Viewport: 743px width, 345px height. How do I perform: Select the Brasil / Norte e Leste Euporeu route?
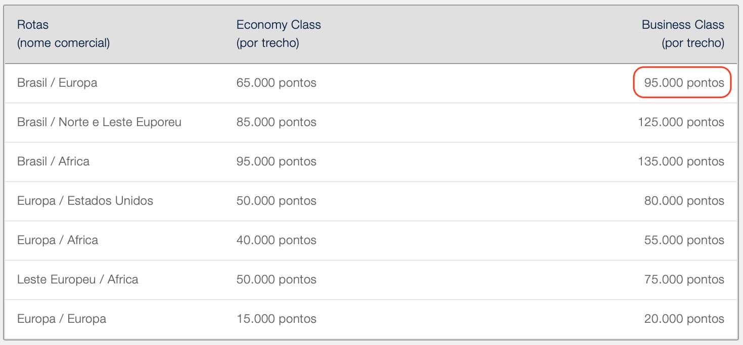pos(99,122)
